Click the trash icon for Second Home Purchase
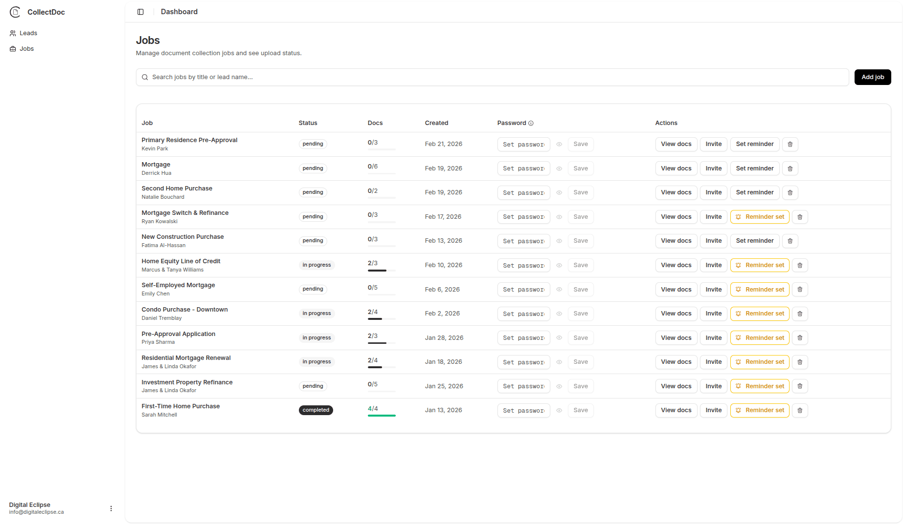 [x=790, y=192]
